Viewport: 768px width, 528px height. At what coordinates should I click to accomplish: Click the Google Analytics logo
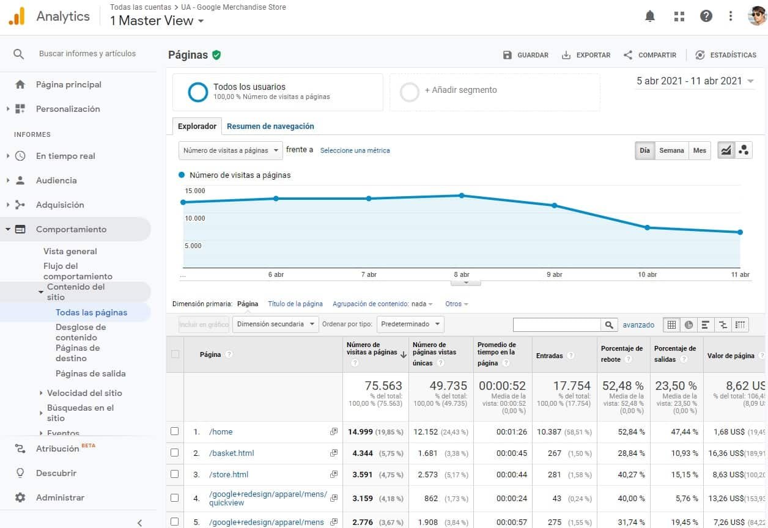(17, 16)
